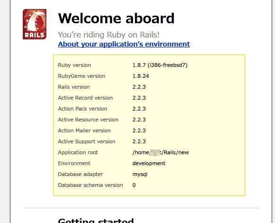Select the development environment value

(x=149, y=163)
